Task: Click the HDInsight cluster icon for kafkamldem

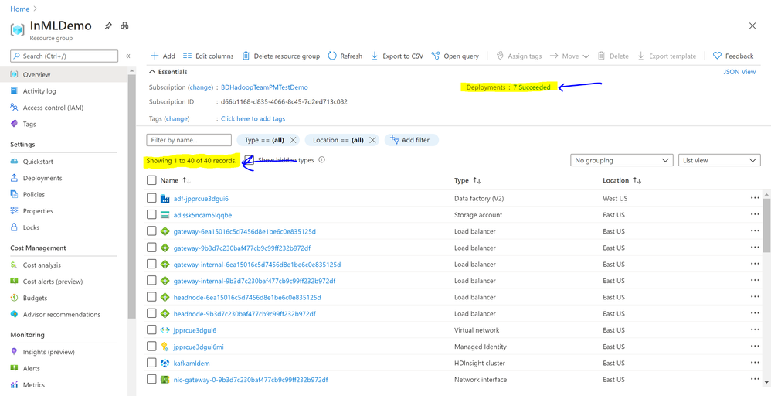Action: [x=165, y=363]
